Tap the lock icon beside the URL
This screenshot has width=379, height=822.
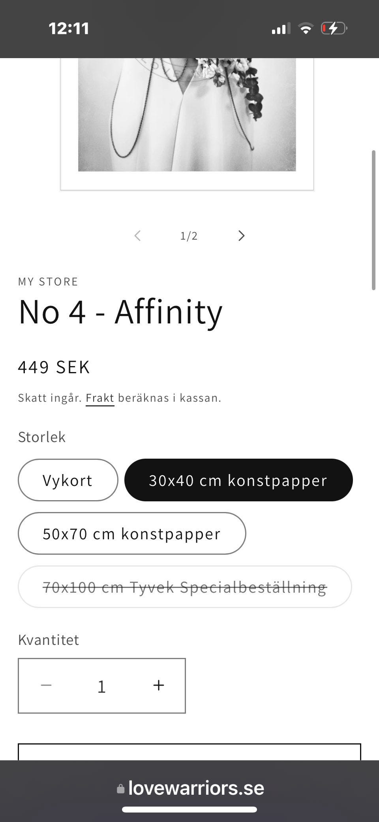click(x=120, y=788)
